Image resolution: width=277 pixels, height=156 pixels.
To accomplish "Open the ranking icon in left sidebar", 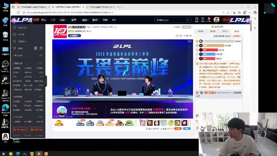I will (15, 34).
